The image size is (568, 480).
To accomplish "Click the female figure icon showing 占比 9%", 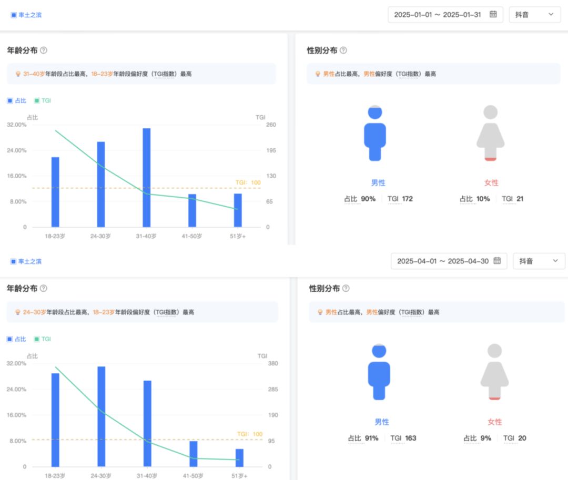I will (494, 372).
